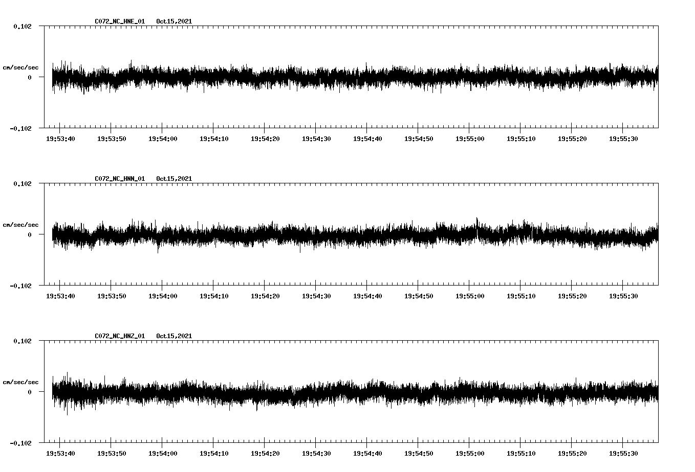The image size is (695, 472).
Task: Select 19:54:00 time label on HNE plot
Action: click(x=163, y=139)
